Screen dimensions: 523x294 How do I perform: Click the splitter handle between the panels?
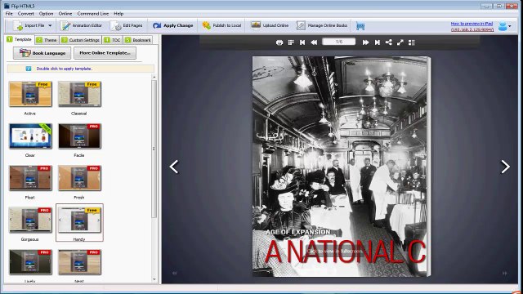coord(160,159)
